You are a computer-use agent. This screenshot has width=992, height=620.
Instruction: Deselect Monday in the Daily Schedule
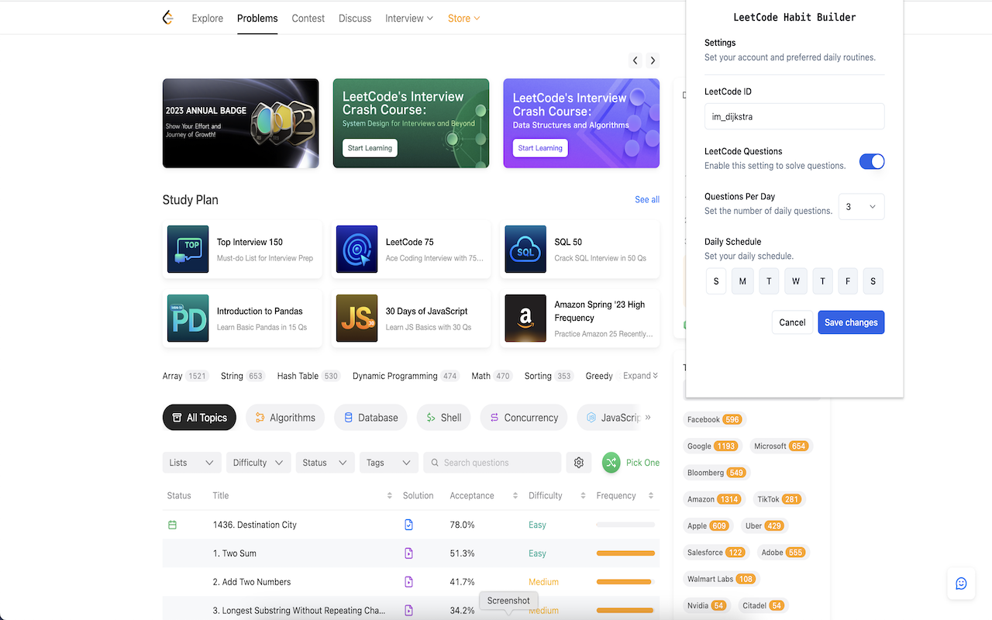point(742,281)
